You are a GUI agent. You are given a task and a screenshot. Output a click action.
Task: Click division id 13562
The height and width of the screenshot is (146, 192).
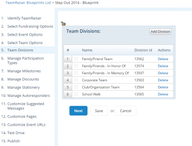tap(139, 59)
